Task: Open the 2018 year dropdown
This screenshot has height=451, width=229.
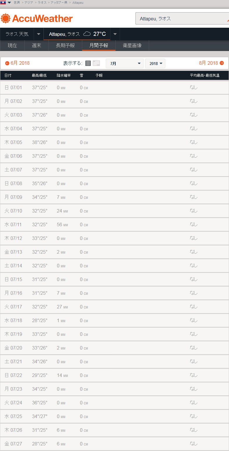Action: click(x=155, y=64)
